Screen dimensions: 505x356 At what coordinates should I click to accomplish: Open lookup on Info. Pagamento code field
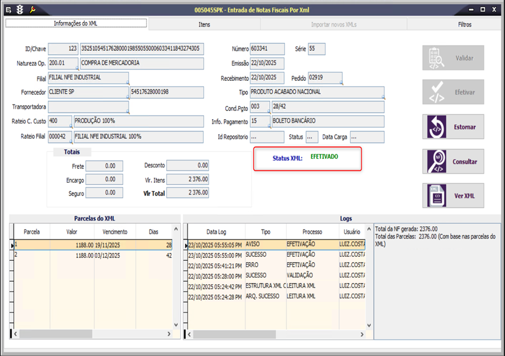pyautogui.click(x=269, y=126)
